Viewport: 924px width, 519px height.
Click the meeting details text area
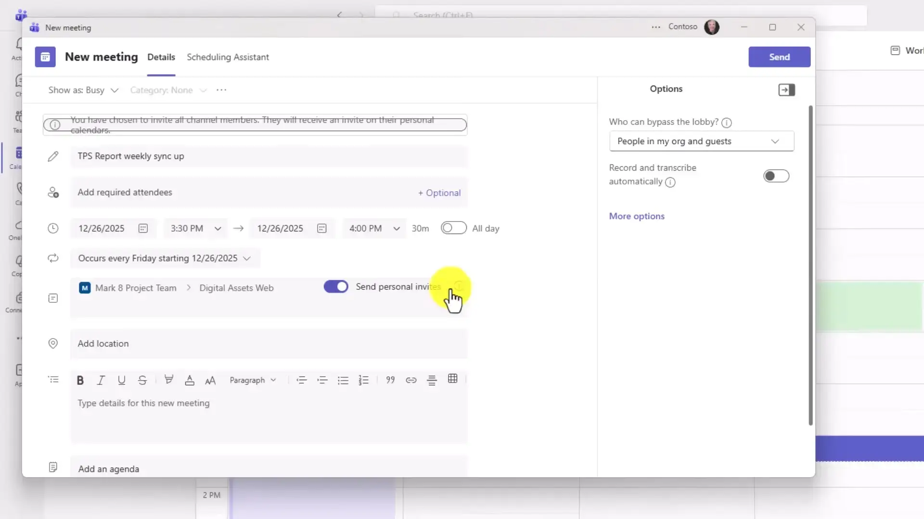click(269, 417)
